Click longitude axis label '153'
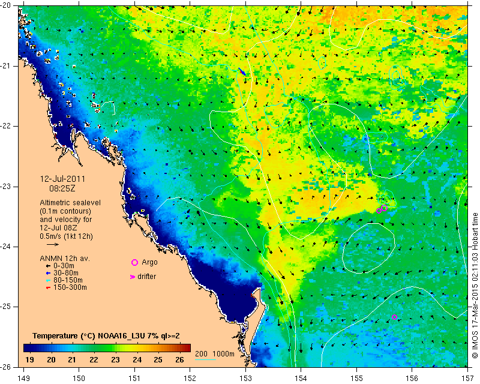The width and height of the screenshot is (480, 384). click(x=245, y=379)
